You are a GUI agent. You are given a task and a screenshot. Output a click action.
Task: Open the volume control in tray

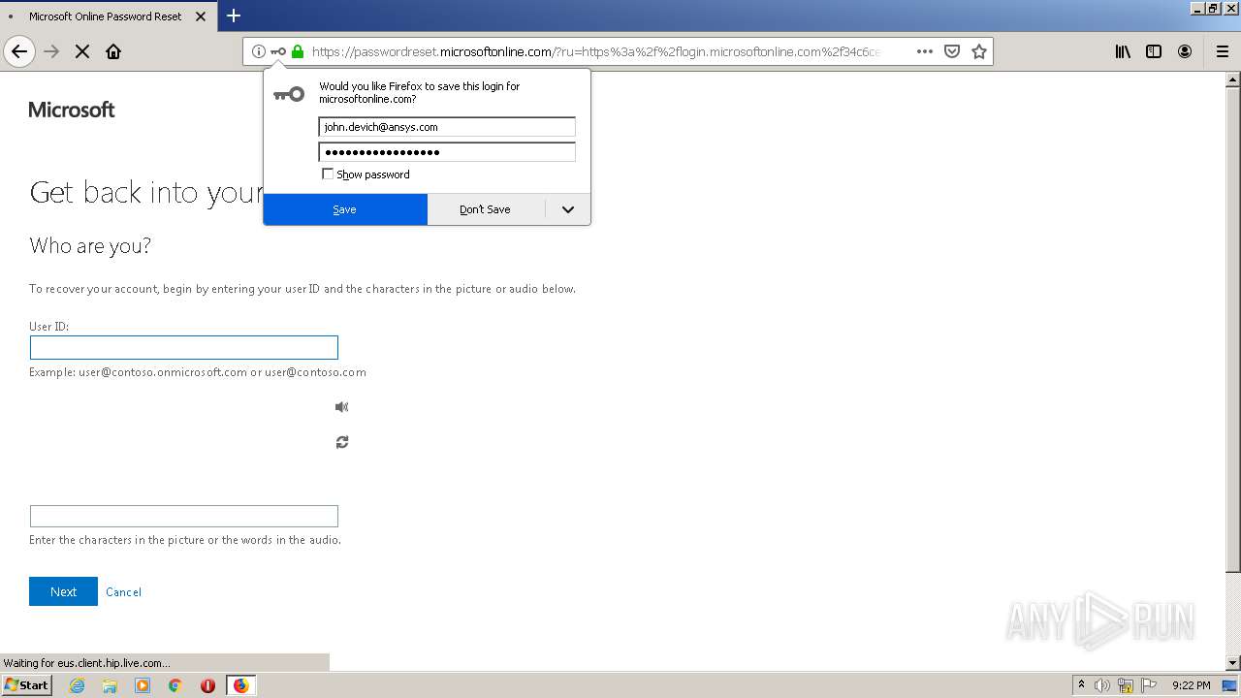coord(1102,685)
